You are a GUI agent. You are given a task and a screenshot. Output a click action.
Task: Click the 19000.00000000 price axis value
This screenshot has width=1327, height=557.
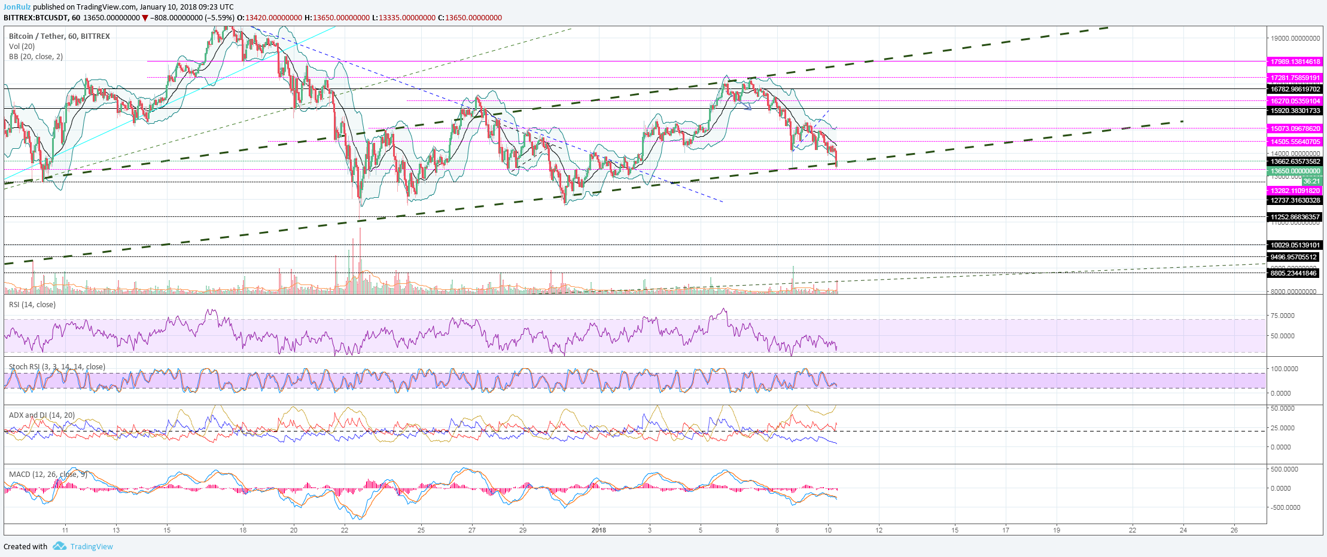click(1295, 38)
